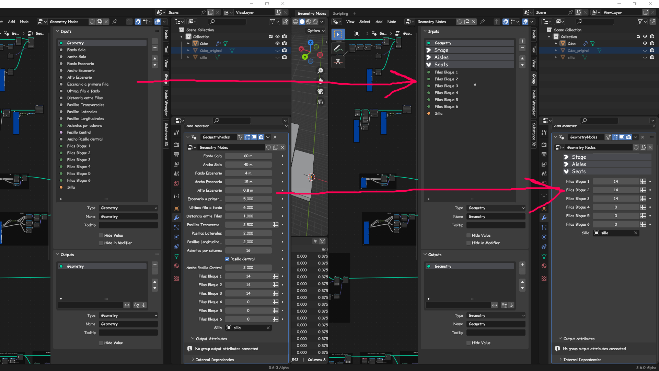The height and width of the screenshot is (371, 659).
Task: Open outliner filter funnel in right window
Action: coord(640,22)
